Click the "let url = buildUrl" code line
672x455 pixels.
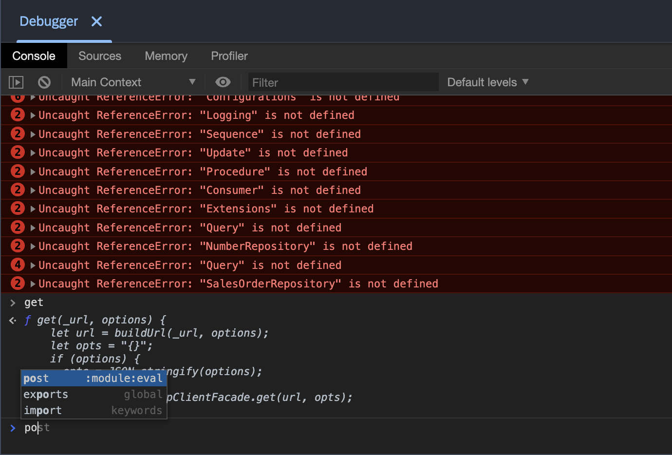160,333
